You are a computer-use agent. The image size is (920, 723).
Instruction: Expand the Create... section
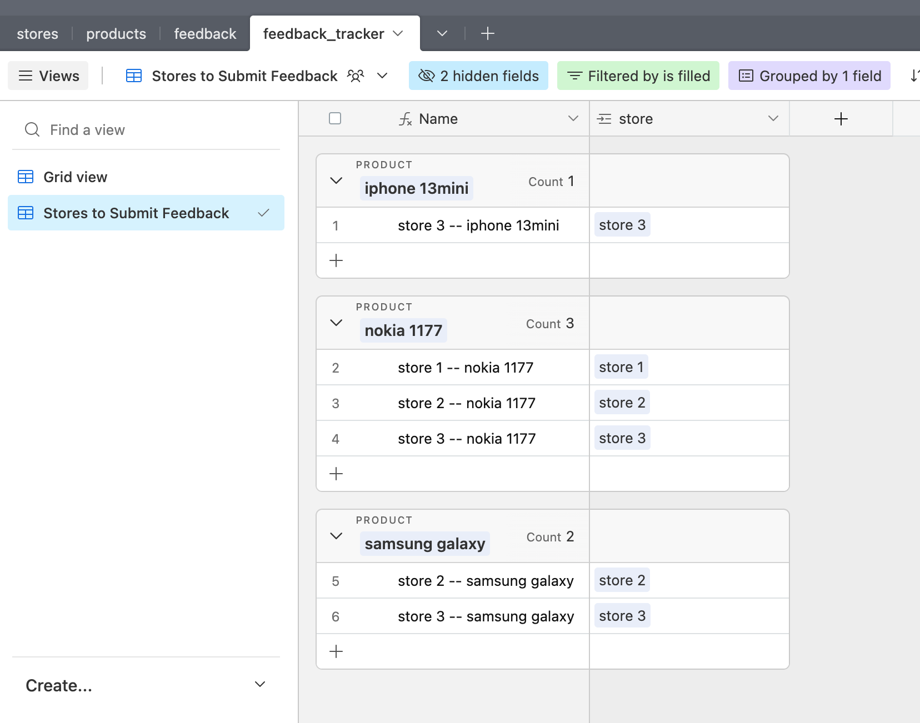tap(146, 685)
